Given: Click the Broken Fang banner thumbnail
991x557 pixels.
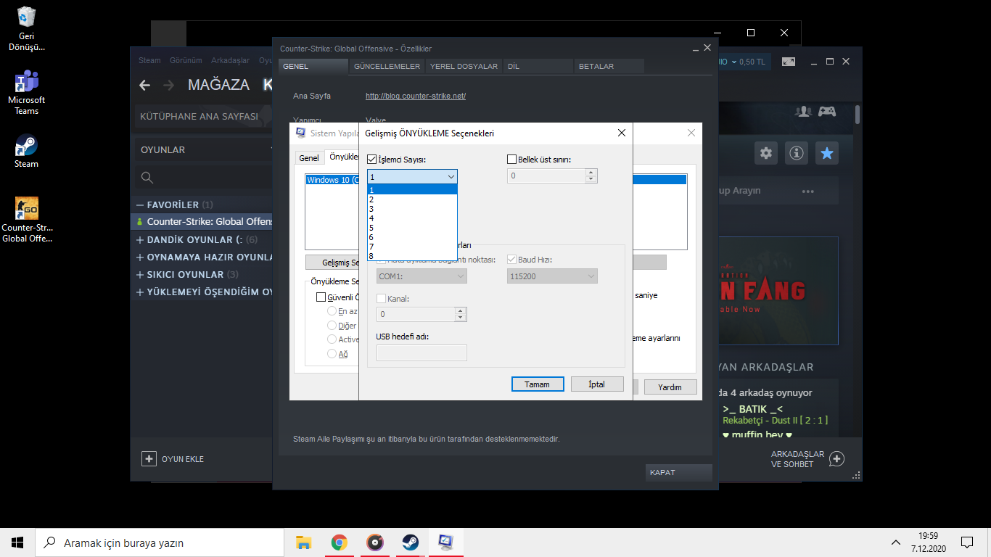Looking at the screenshot, I should tap(778, 292).
